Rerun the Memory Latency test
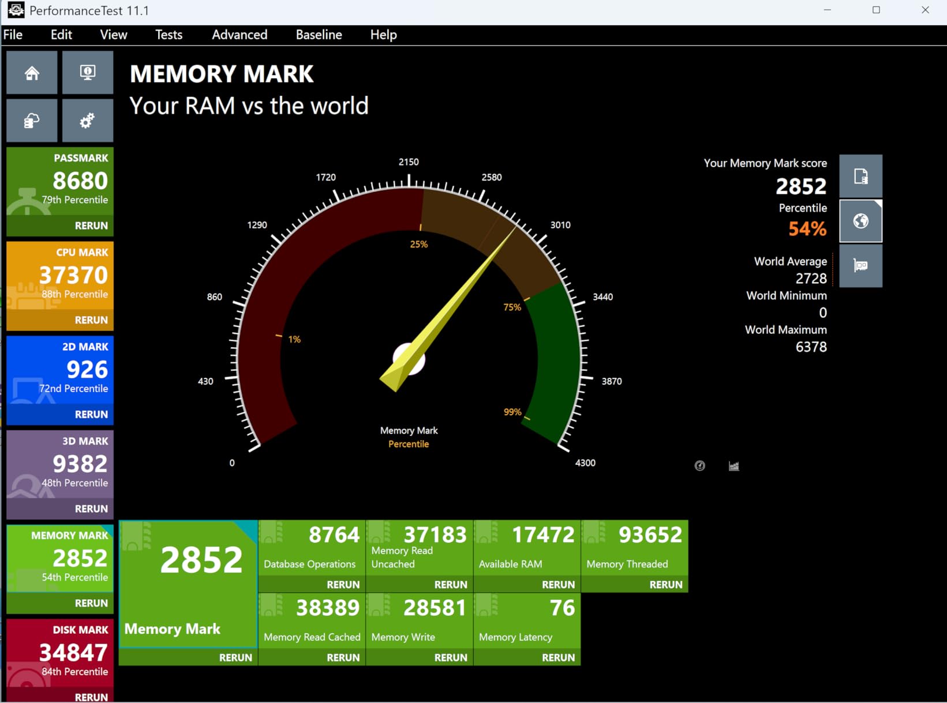The width and height of the screenshot is (947, 703). pyautogui.click(x=557, y=657)
